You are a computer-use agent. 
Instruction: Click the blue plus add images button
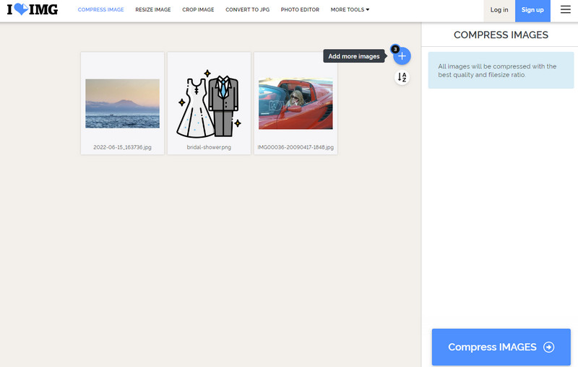(x=402, y=56)
